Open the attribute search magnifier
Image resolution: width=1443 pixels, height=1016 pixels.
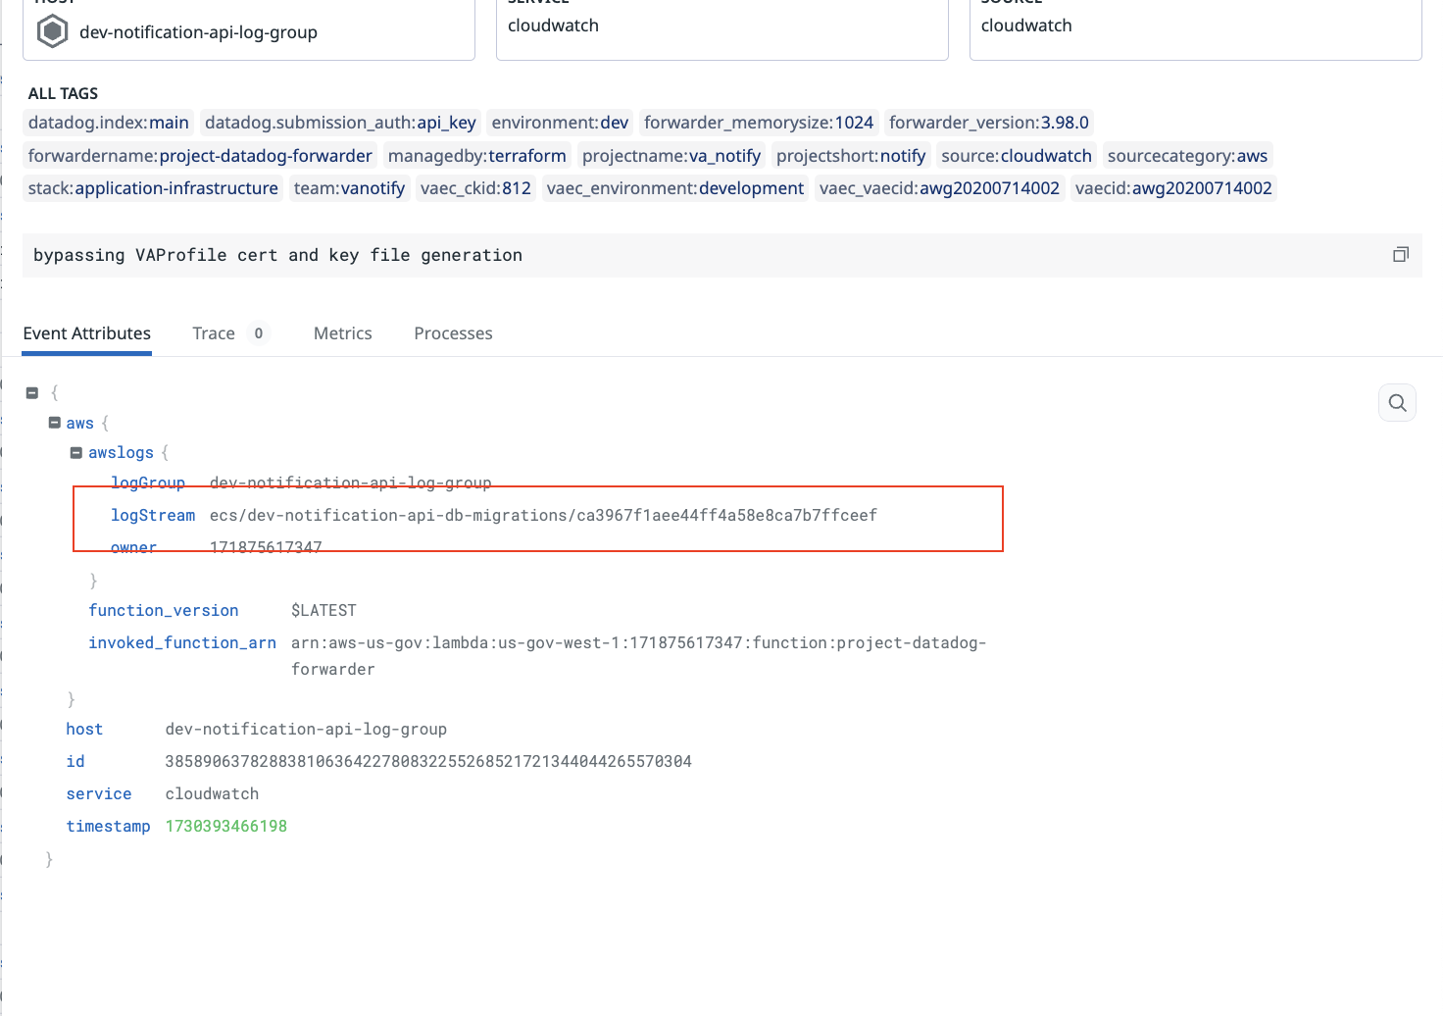[1397, 402]
